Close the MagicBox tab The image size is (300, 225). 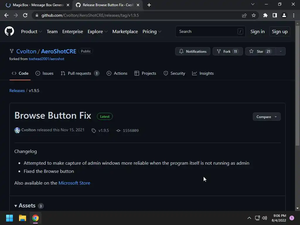click(68, 5)
